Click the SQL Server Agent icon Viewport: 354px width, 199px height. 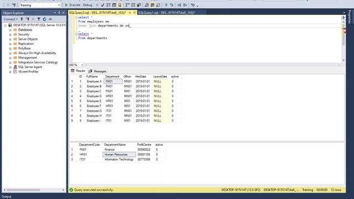(15, 67)
